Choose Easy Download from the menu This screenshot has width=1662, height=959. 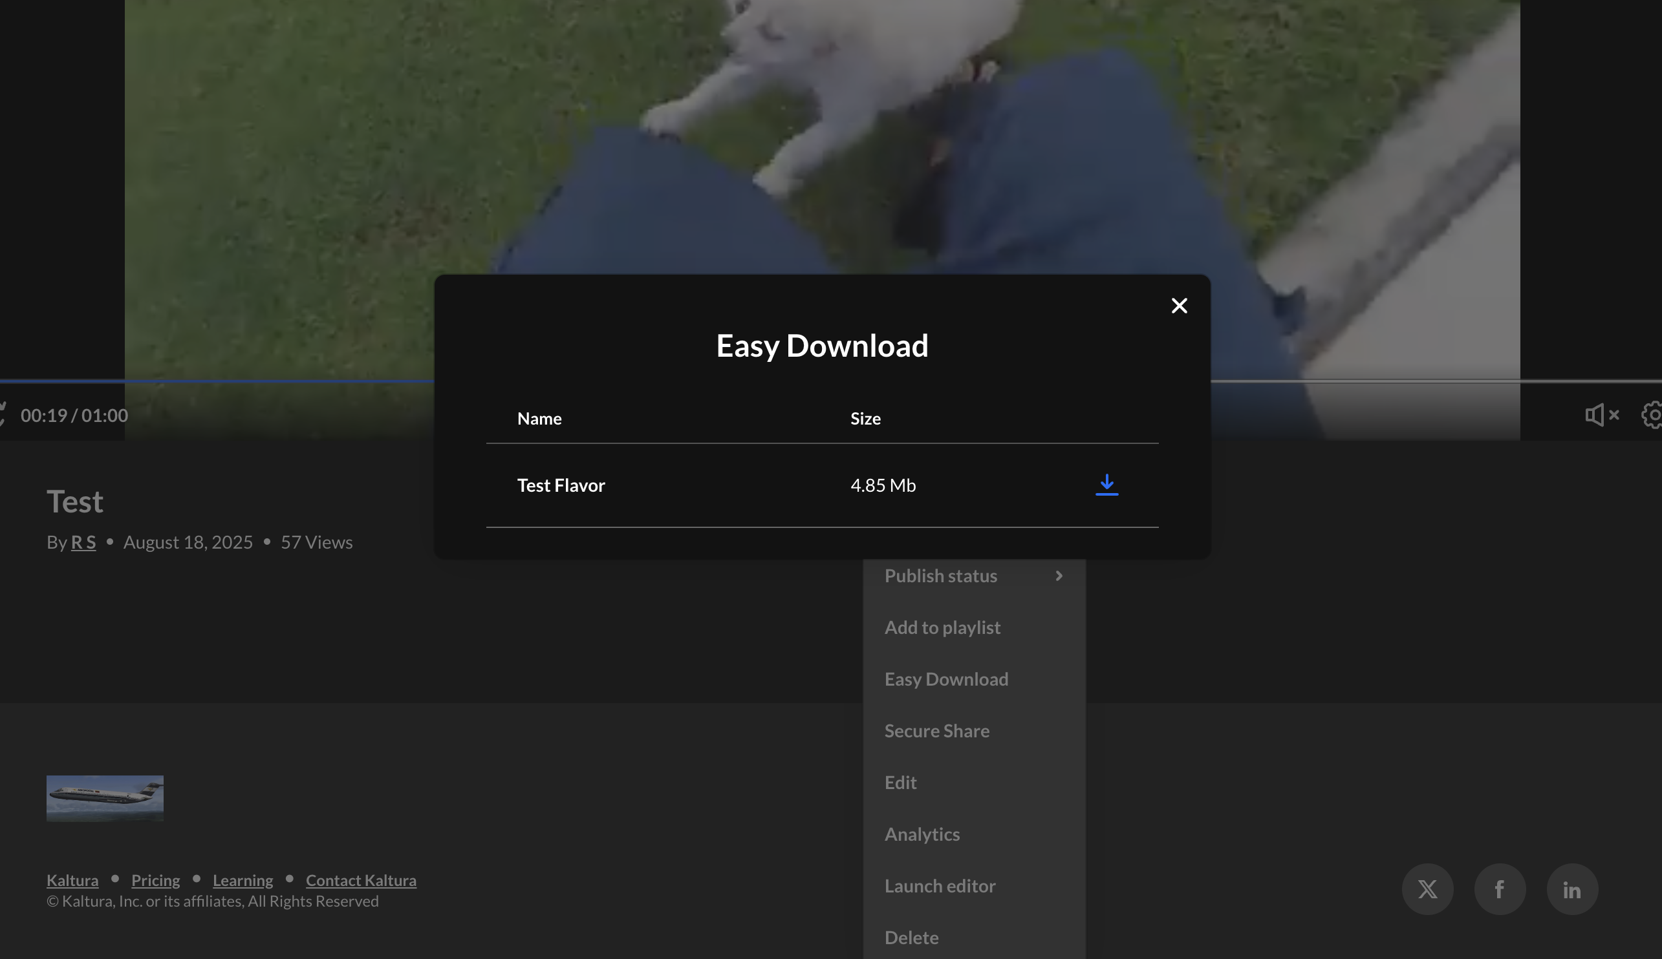(946, 679)
